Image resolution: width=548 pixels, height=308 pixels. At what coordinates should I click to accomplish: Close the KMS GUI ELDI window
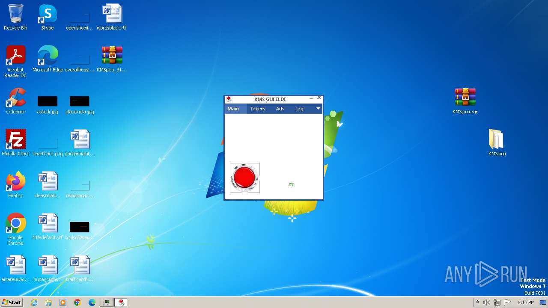319,98
